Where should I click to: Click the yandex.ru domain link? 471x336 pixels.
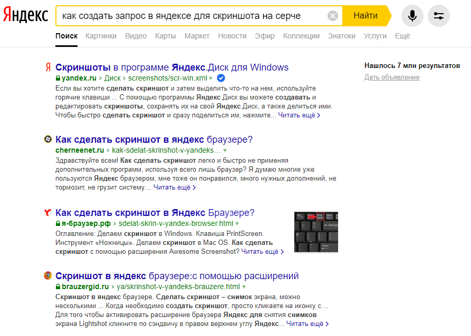79,78
